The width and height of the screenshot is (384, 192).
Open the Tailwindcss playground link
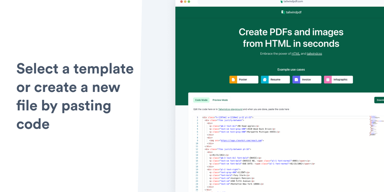pyautogui.click(x=231, y=109)
